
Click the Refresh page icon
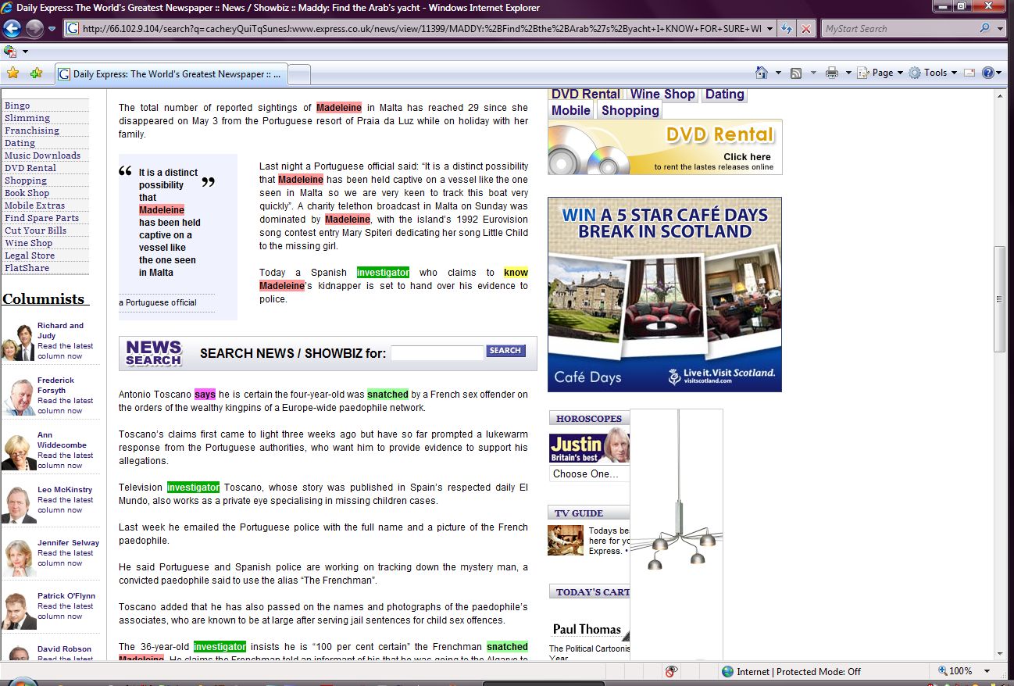[787, 29]
